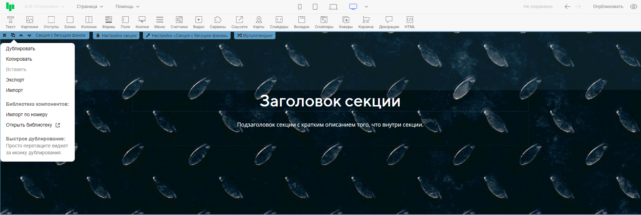
Task: Click the Заголовок секции heading text
Action: point(330,101)
